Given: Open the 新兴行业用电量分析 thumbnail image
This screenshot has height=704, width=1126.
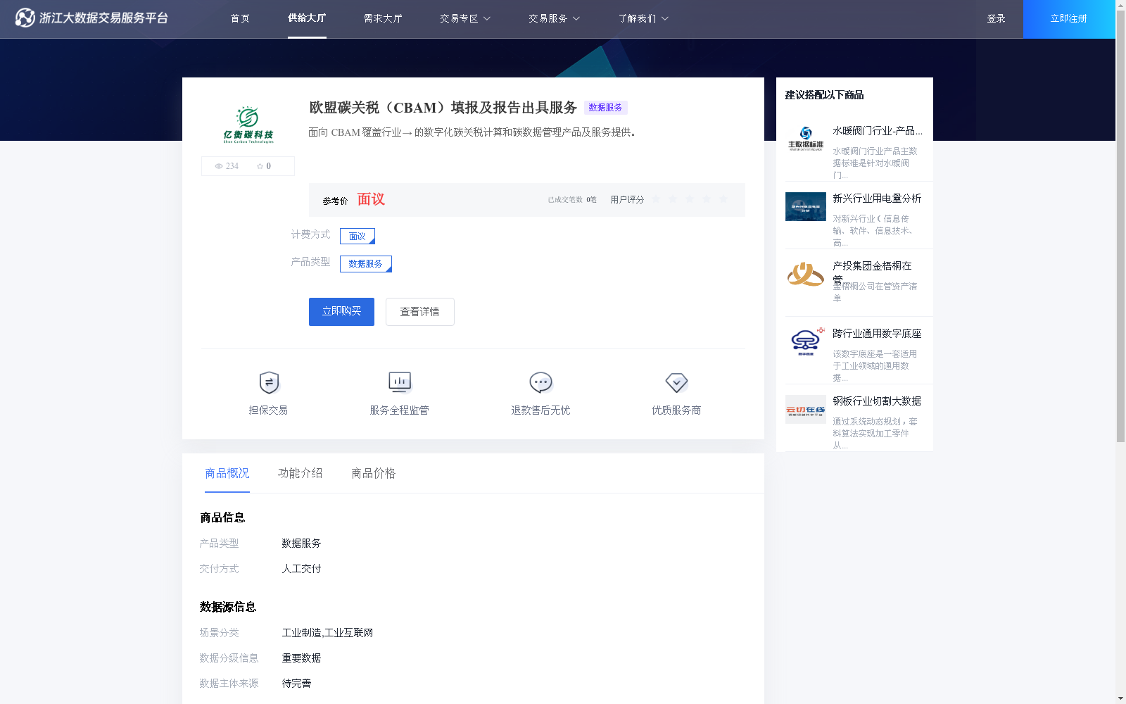Looking at the screenshot, I should [x=806, y=206].
